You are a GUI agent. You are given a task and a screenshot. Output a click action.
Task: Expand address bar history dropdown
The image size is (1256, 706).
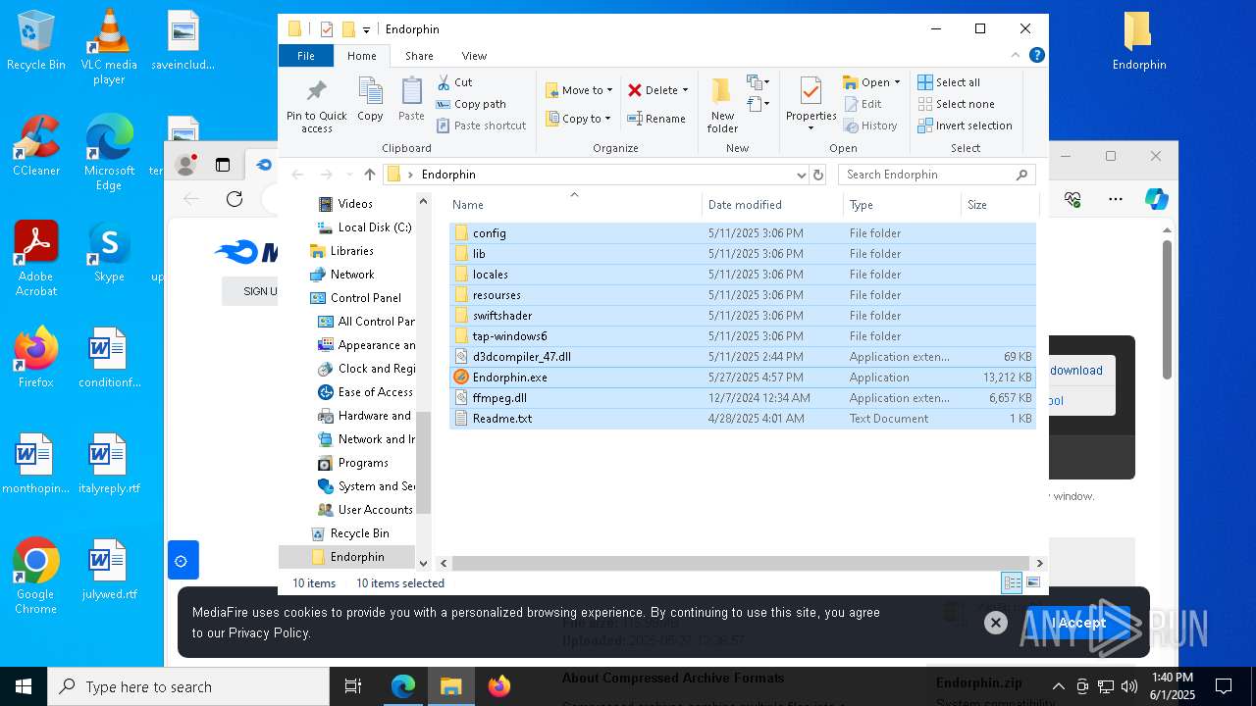(801, 175)
